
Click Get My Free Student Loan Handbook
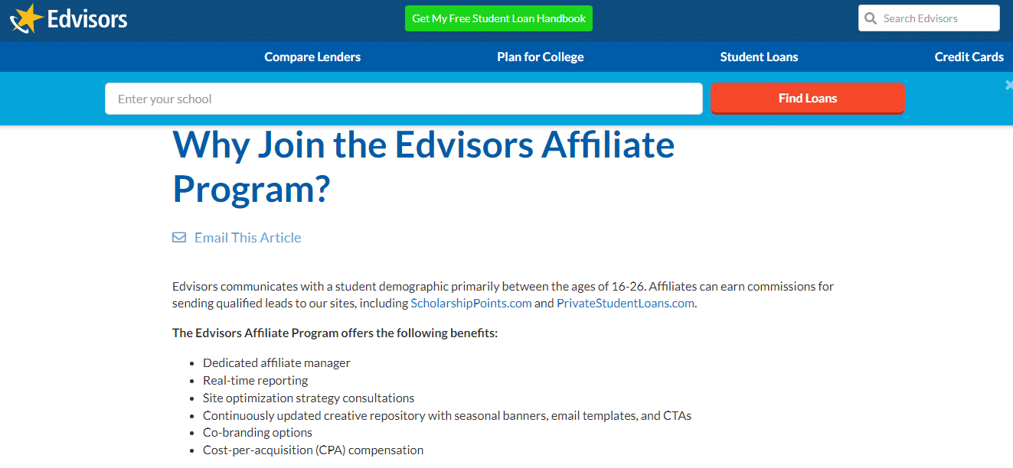click(x=498, y=18)
